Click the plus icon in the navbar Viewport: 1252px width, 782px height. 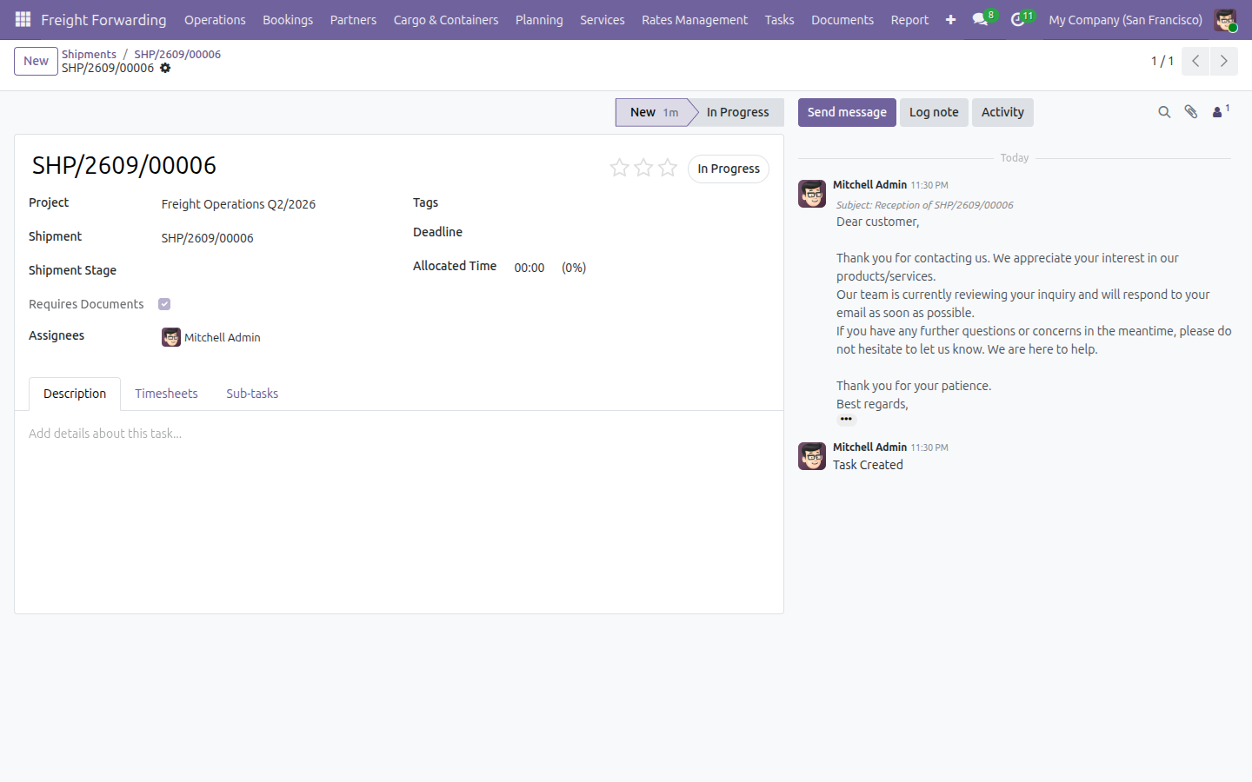[950, 19]
